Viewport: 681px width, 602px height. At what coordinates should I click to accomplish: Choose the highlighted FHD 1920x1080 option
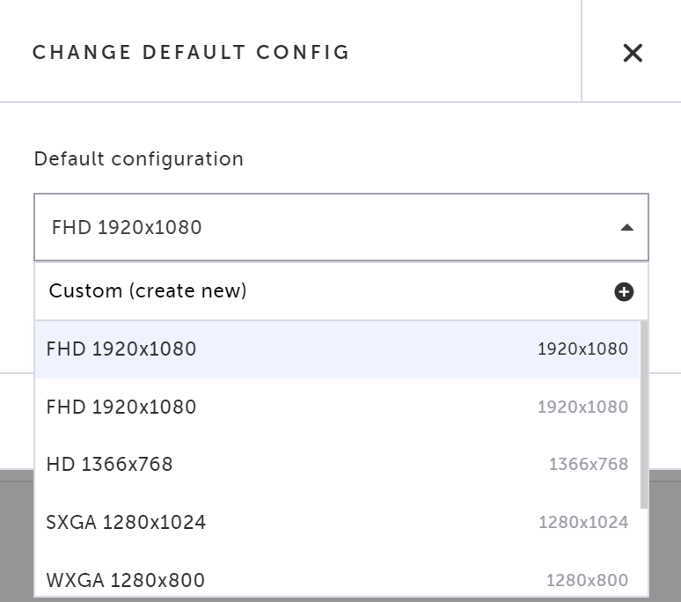[x=337, y=349]
